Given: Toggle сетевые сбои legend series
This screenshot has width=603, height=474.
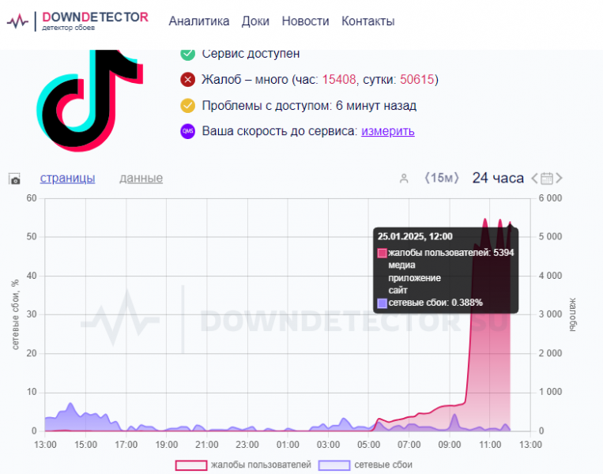Looking at the screenshot, I should coord(365,465).
